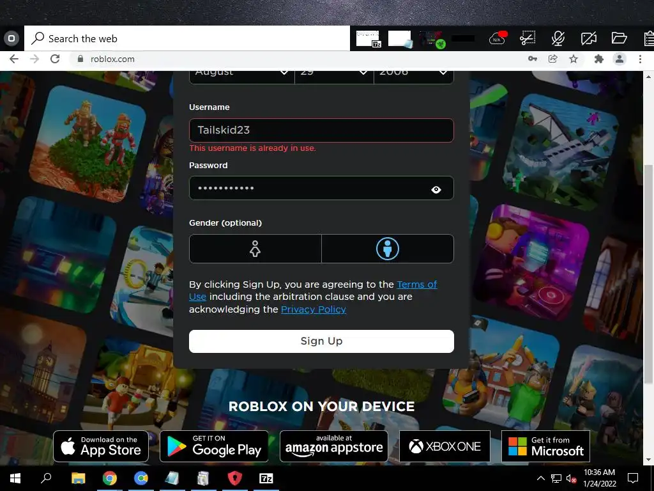Open the Windows Start menu
The image size is (654, 491).
click(15, 478)
